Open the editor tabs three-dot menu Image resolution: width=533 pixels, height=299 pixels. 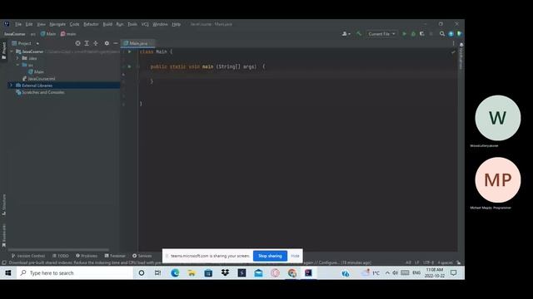point(453,43)
